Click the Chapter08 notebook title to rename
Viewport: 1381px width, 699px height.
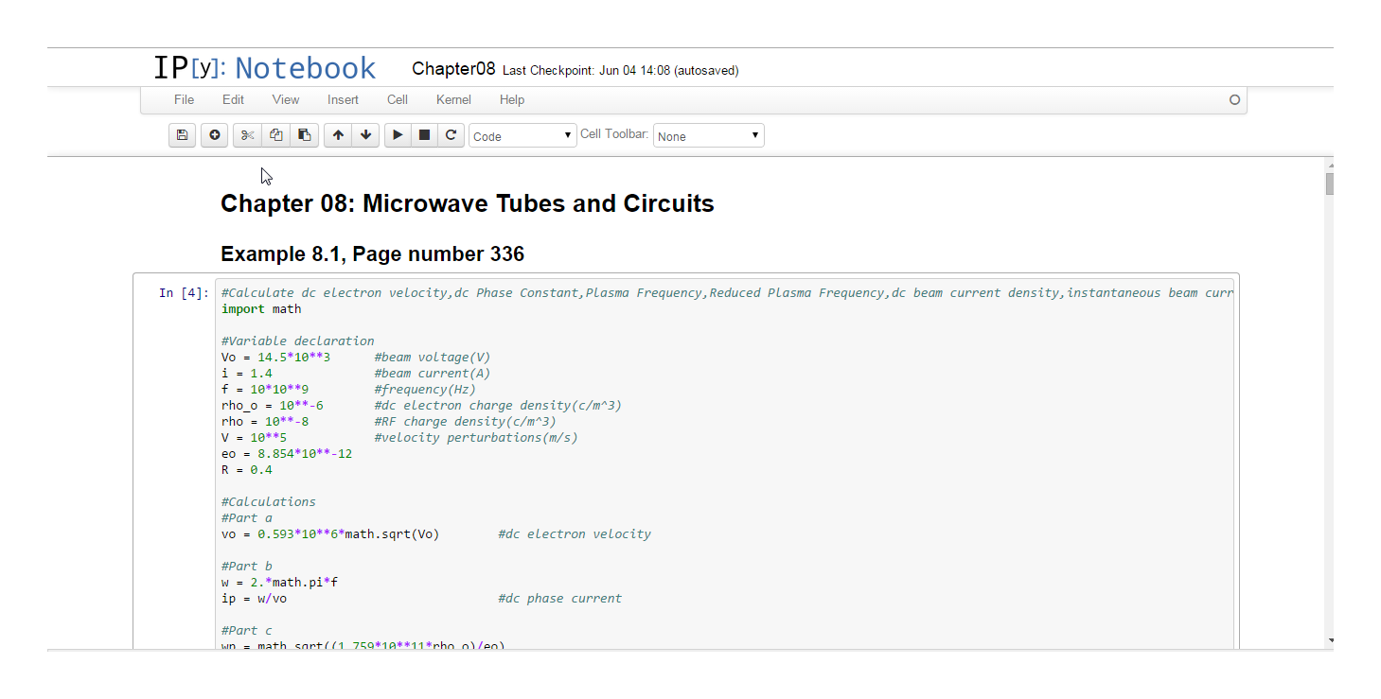[453, 69]
